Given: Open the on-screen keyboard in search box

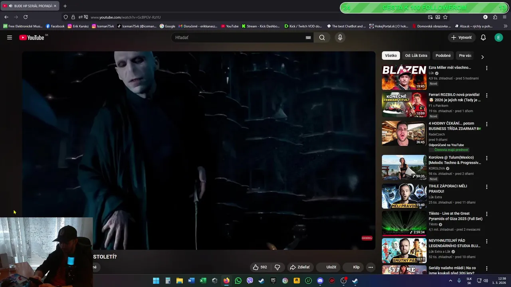Looking at the screenshot, I should pos(308,37).
